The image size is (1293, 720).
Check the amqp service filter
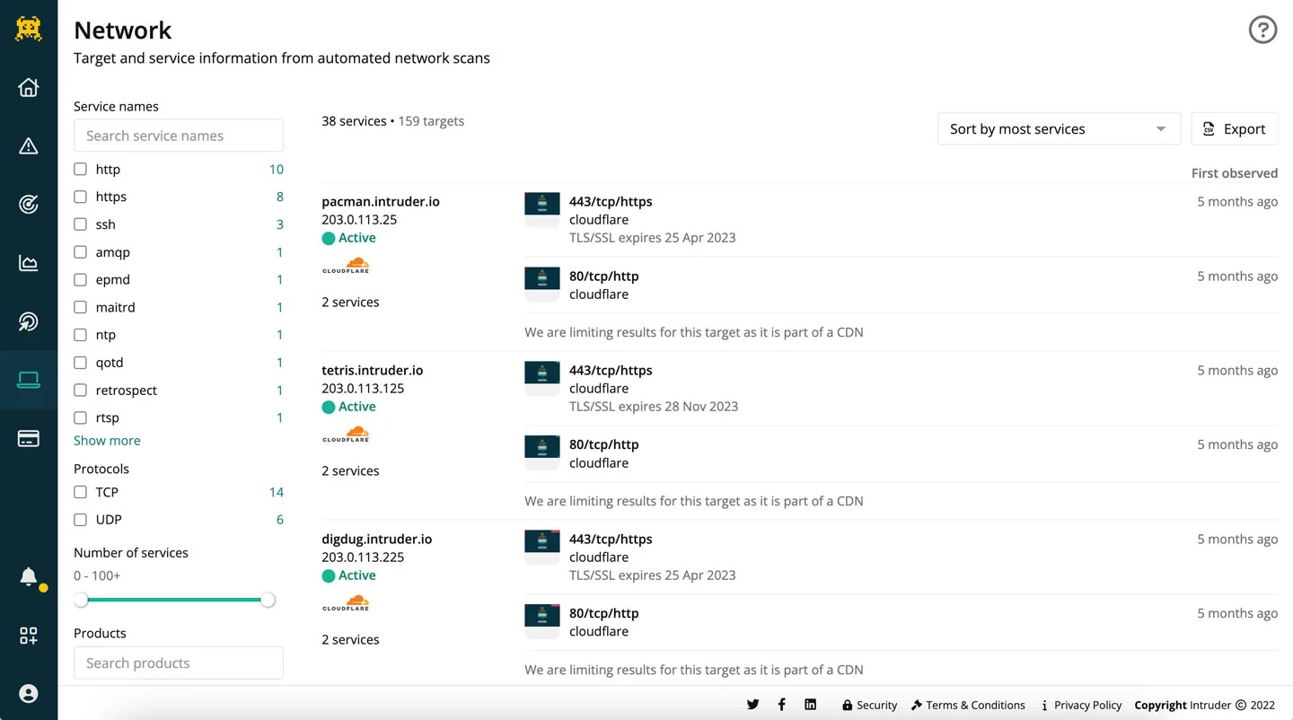[x=80, y=252]
